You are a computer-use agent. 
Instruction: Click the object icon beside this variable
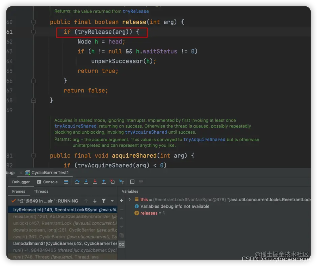point(137,199)
